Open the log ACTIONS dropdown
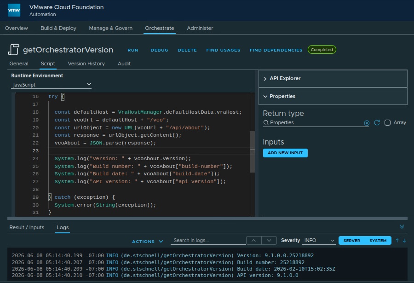The width and height of the screenshot is (414, 283). tap(148, 242)
